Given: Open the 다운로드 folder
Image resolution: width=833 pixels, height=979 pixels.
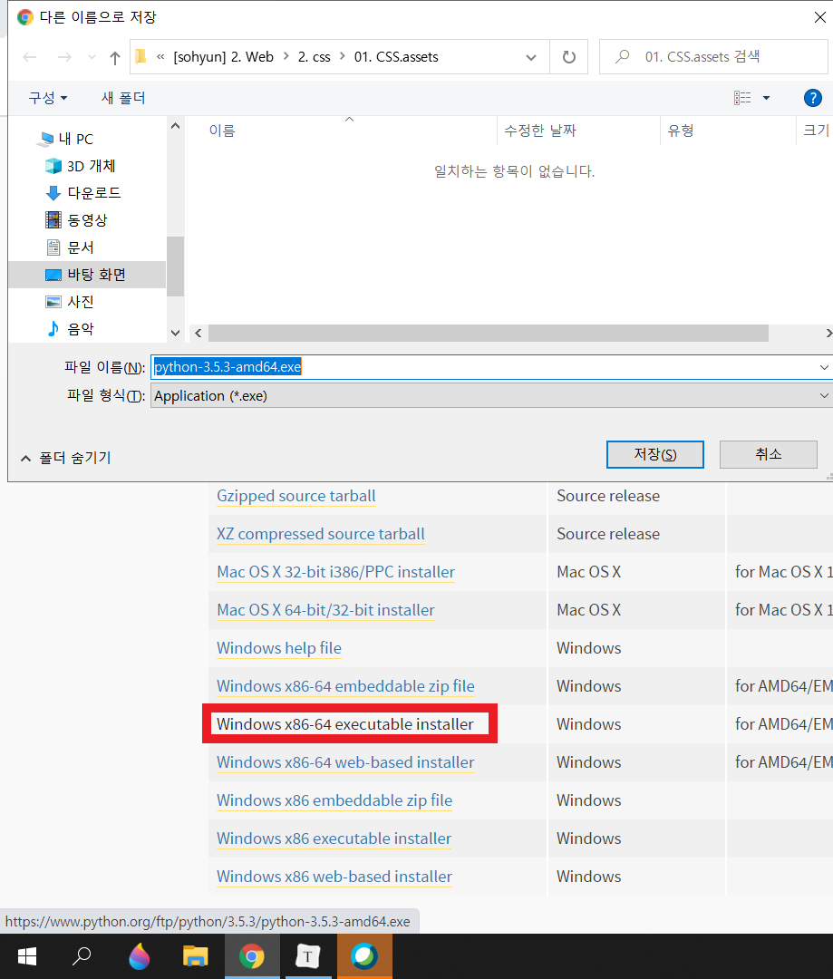Looking at the screenshot, I should (93, 193).
